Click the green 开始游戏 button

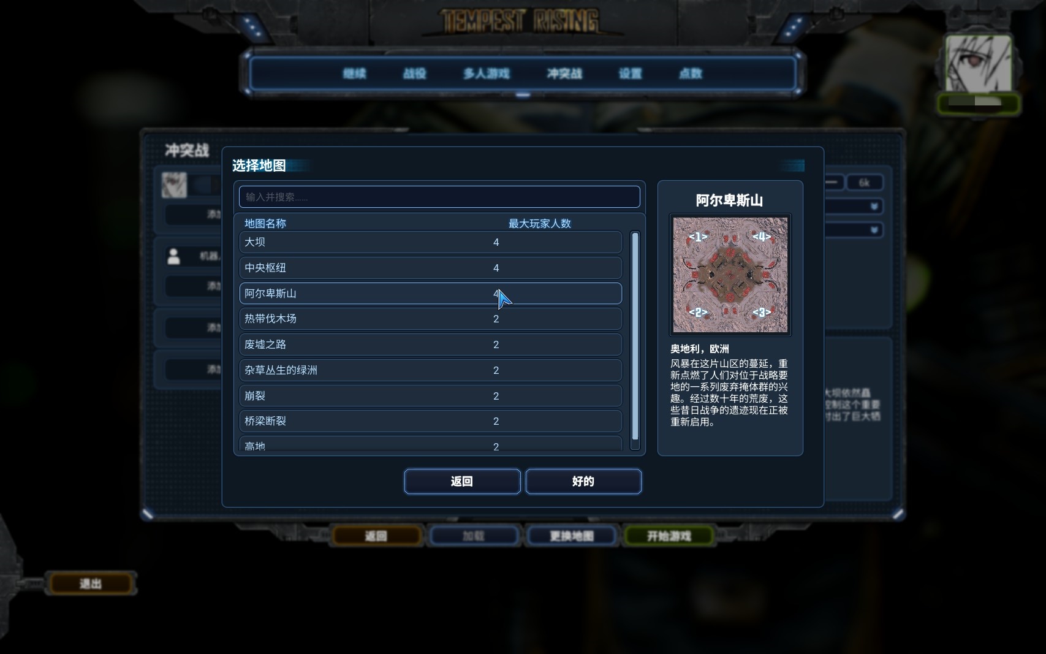[x=669, y=536]
